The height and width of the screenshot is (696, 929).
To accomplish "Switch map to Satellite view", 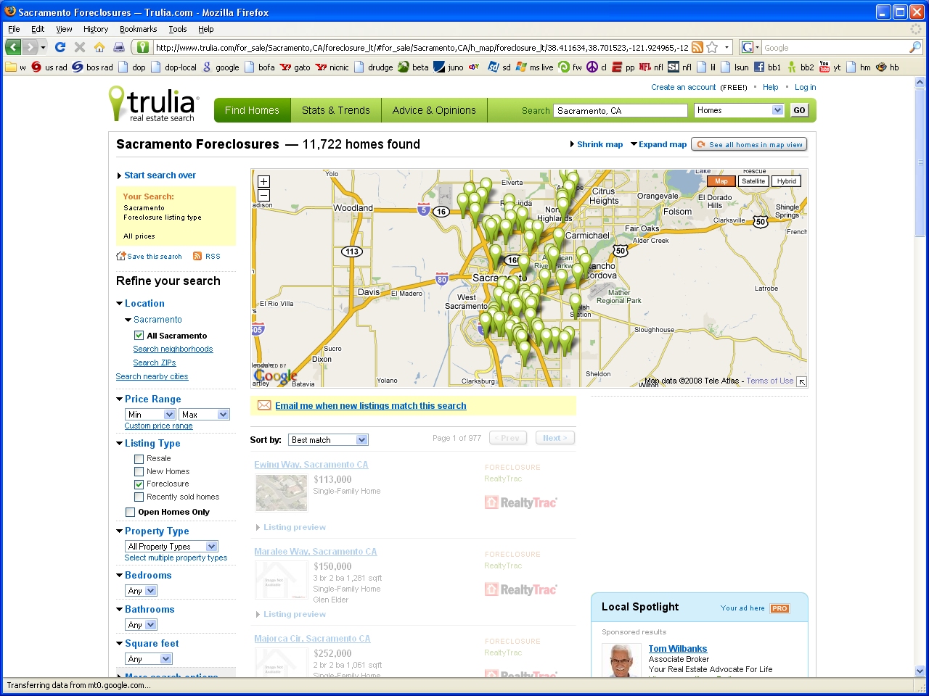I will click(753, 181).
